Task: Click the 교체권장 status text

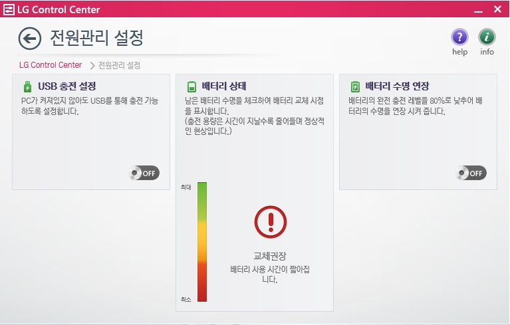Action: 270,256
